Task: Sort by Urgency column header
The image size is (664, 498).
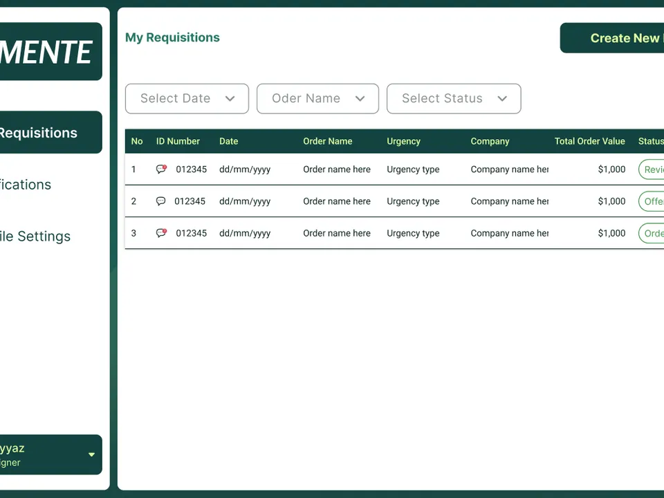Action: pos(403,141)
